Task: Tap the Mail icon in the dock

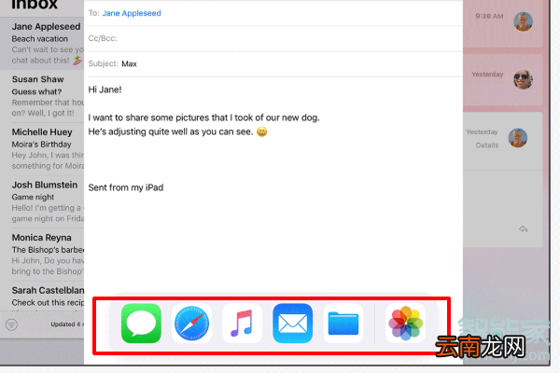Action: [x=292, y=324]
